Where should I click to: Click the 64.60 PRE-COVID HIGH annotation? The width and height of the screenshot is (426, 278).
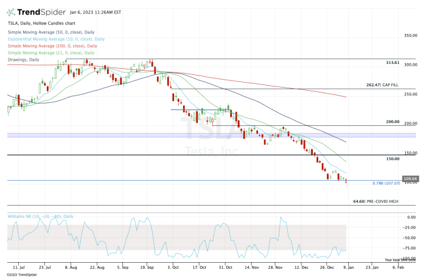click(x=375, y=201)
